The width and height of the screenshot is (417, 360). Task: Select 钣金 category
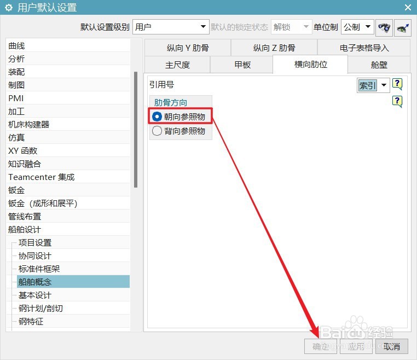pyautogui.click(x=68, y=190)
